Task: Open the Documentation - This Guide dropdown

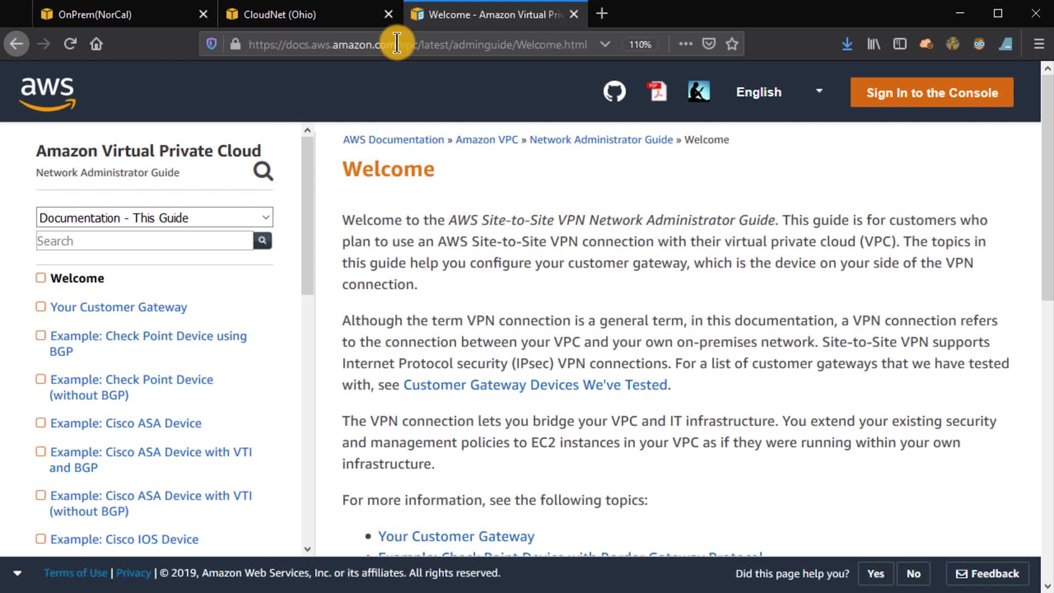Action: [x=154, y=217]
